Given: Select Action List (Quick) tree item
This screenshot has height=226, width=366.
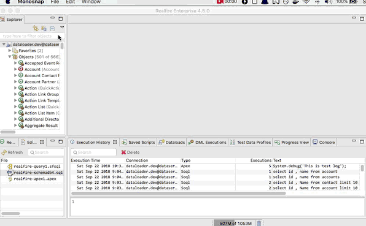Looking at the screenshot, I should pos(42,107).
